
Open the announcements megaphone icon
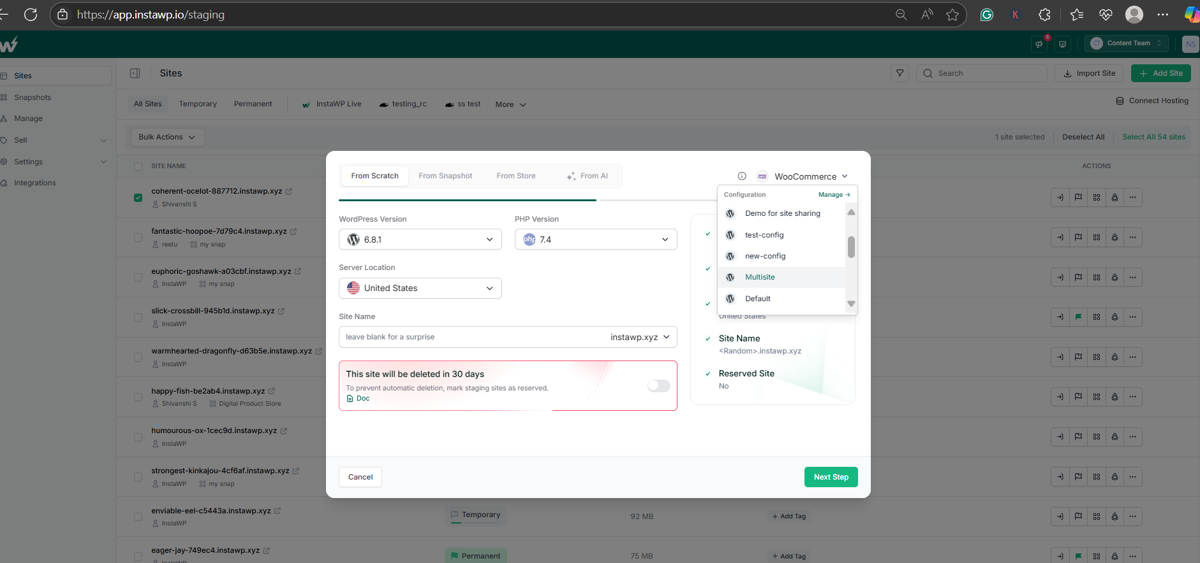point(1039,44)
